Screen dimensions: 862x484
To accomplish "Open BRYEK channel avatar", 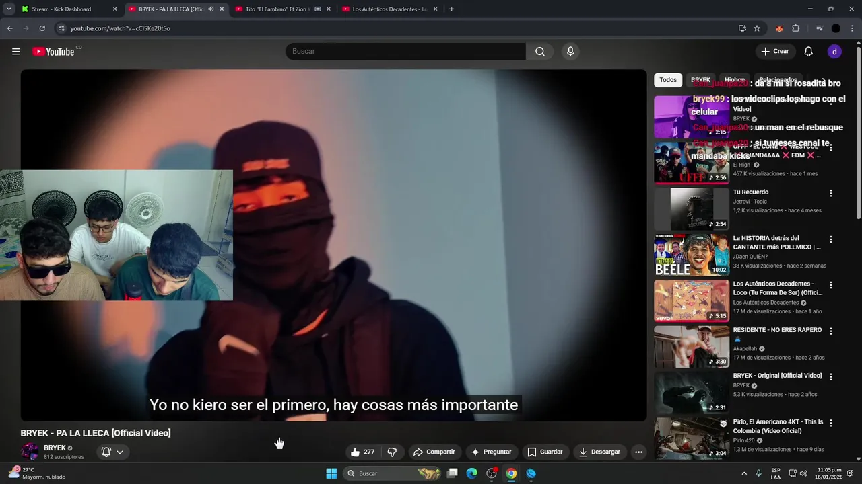I will tap(30, 452).
